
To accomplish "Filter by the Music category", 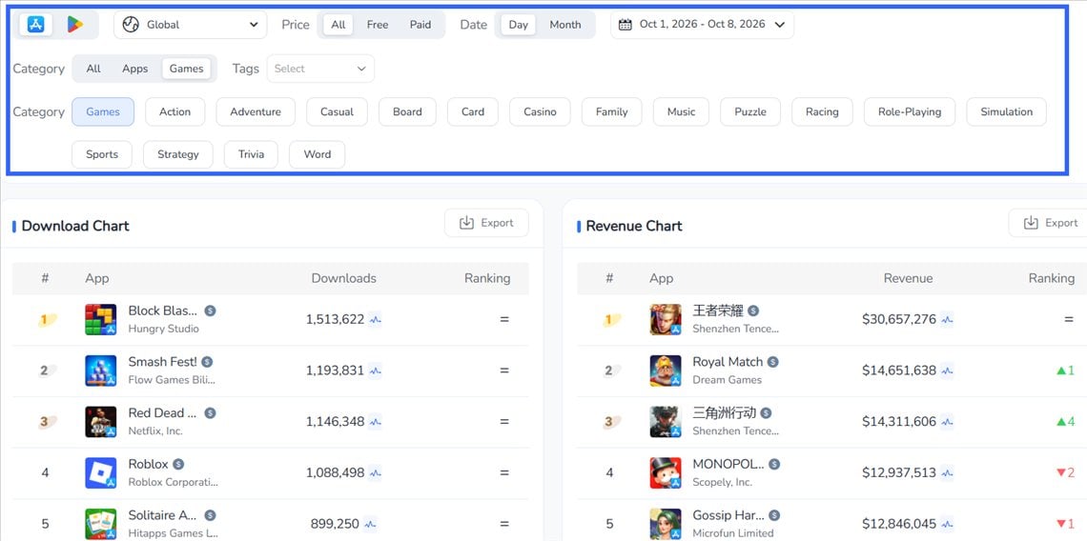I will (681, 111).
